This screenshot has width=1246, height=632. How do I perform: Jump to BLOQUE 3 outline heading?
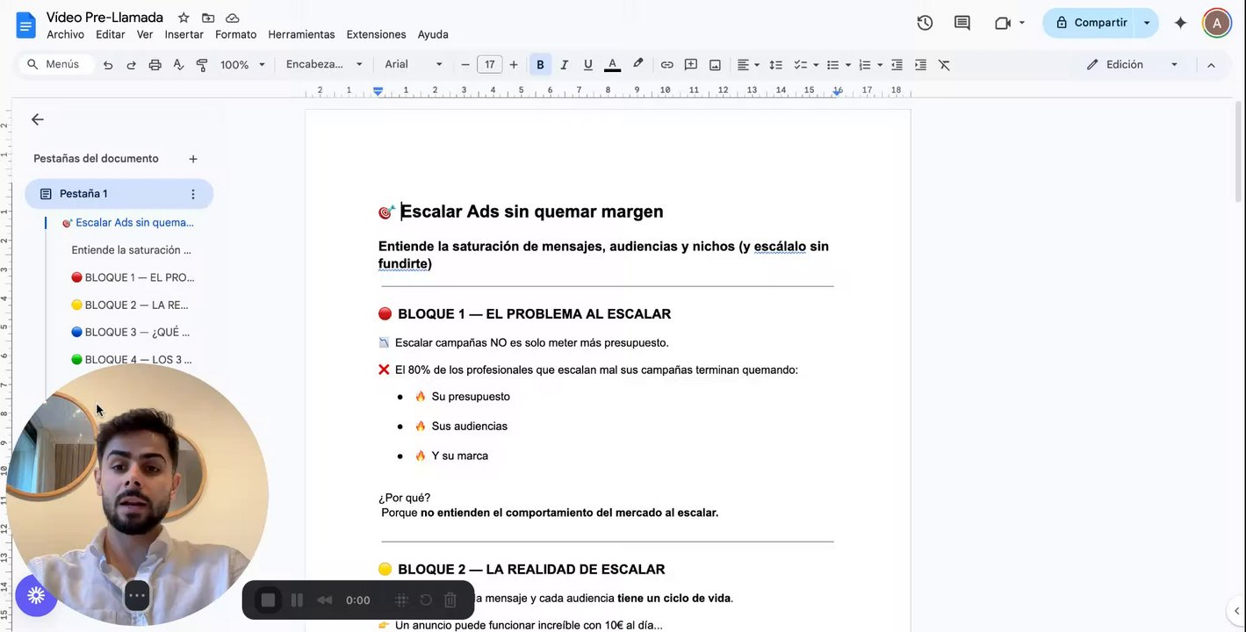pyautogui.click(x=130, y=332)
